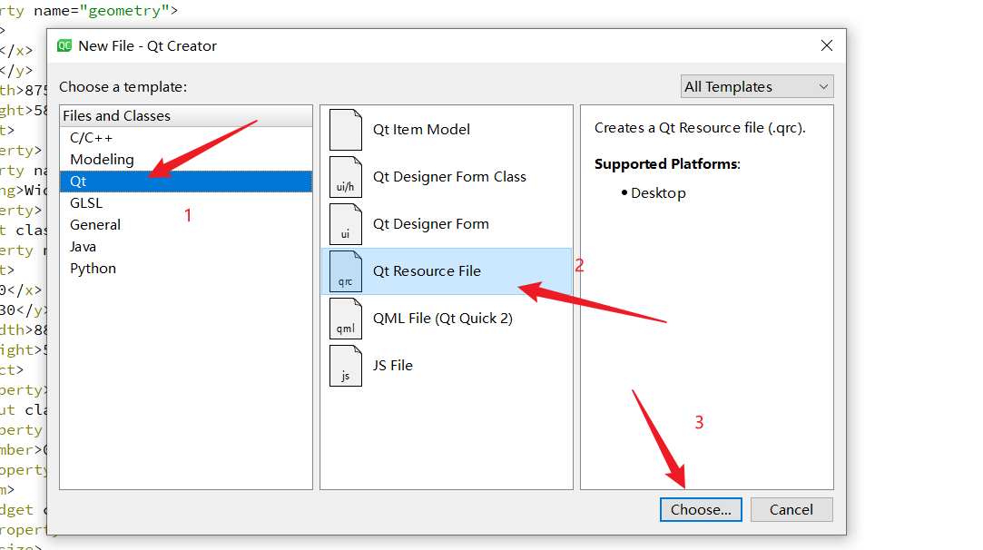Select the Qt category
This screenshot has width=983, height=550.
point(186,182)
